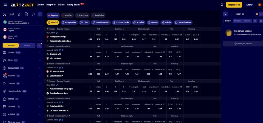This screenshot has height=123, width=263.
Task: Click the Críquete sidebar icon
Action: 5,83
